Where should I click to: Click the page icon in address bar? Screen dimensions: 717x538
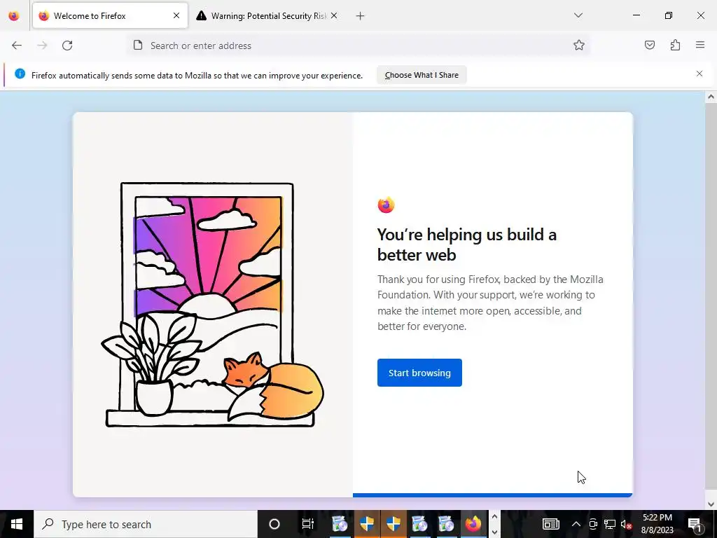pyautogui.click(x=138, y=45)
